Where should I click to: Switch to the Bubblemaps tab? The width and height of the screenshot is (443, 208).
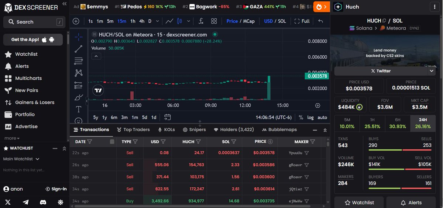(279, 130)
